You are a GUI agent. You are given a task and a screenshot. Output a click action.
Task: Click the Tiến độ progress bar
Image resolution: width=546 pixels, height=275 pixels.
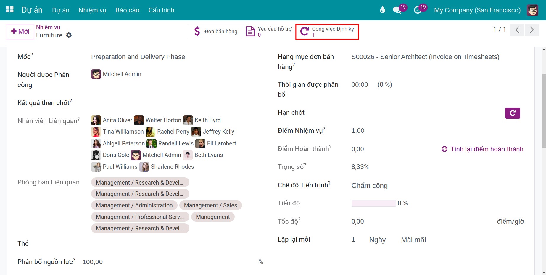point(373,203)
